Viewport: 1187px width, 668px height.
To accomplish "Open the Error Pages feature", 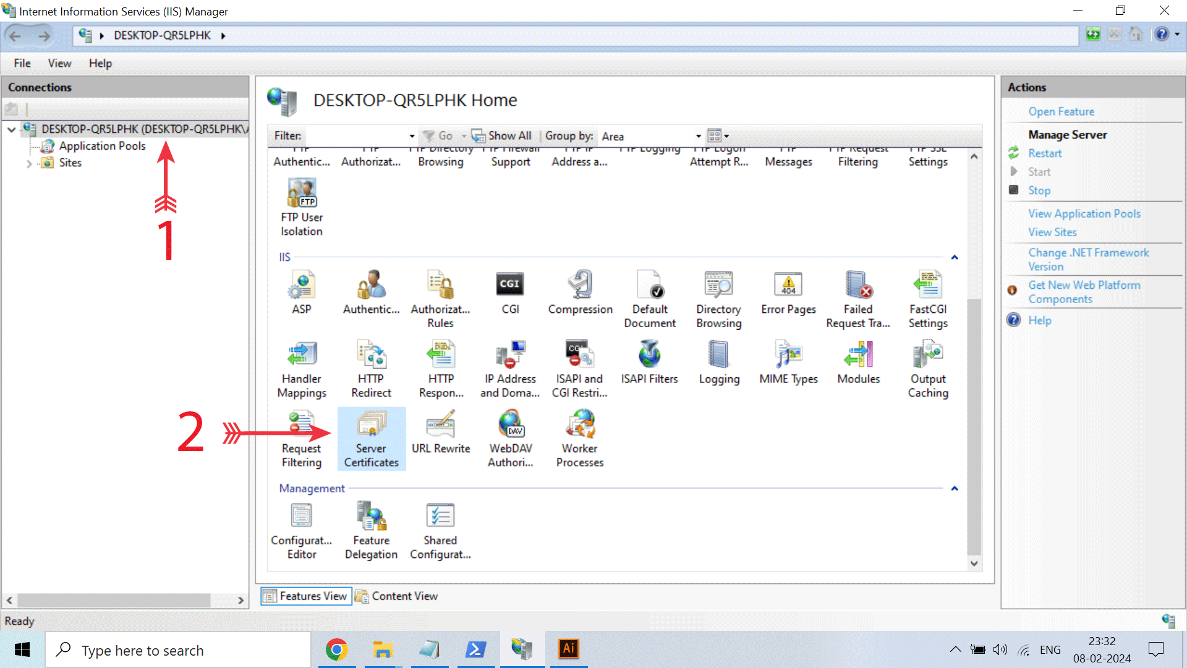I will (x=789, y=293).
